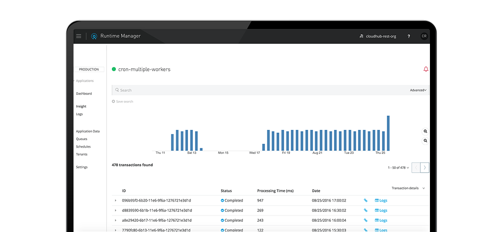499x232 pixels.
Task: Click the Status column header
Action: click(x=226, y=191)
